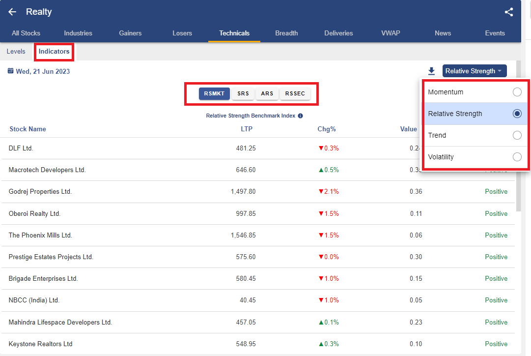Choose the Trend radio option
Viewport: 531px width, 356px height.
pos(517,135)
